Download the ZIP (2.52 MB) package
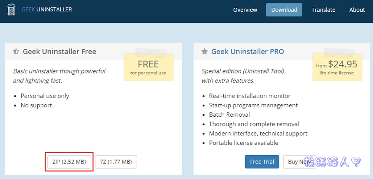Screen dimensions: 373x179 (x=69, y=162)
